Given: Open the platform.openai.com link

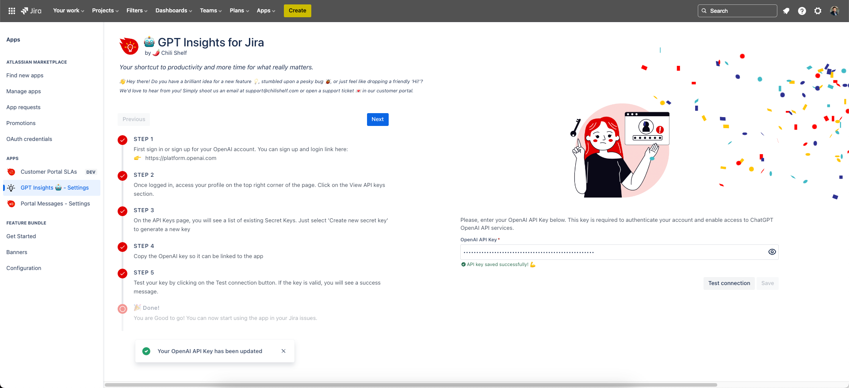Looking at the screenshot, I should pos(181,158).
